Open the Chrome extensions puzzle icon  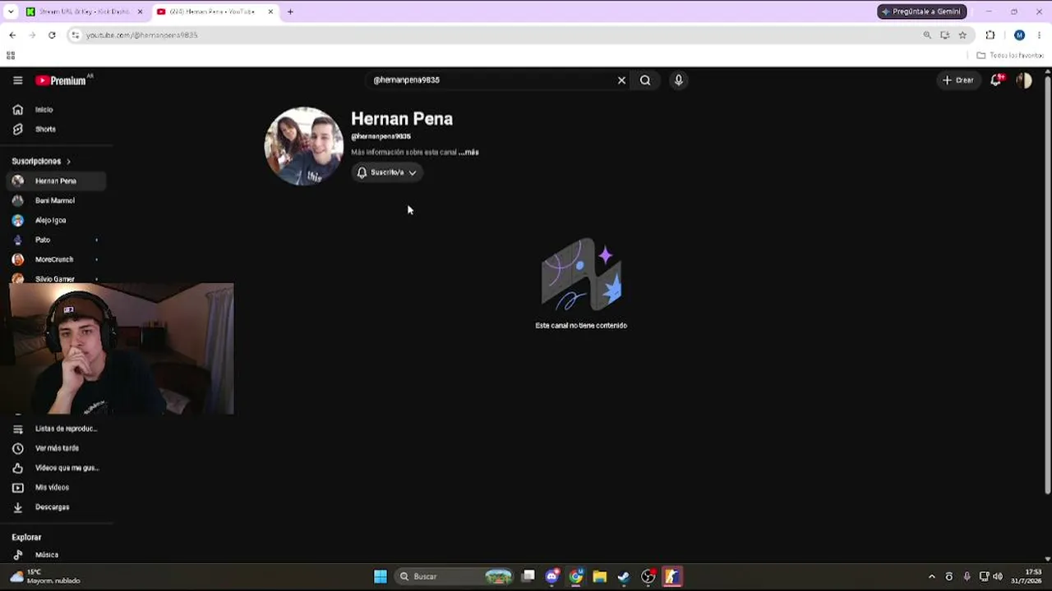(x=990, y=35)
